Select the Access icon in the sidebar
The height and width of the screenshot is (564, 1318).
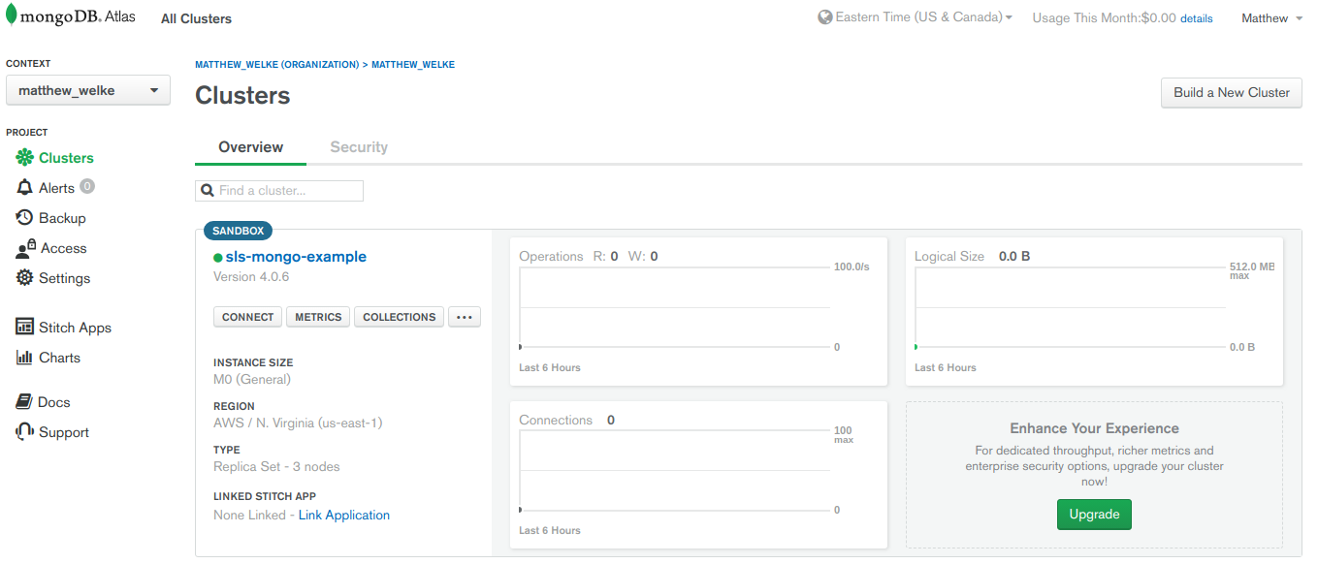point(24,248)
